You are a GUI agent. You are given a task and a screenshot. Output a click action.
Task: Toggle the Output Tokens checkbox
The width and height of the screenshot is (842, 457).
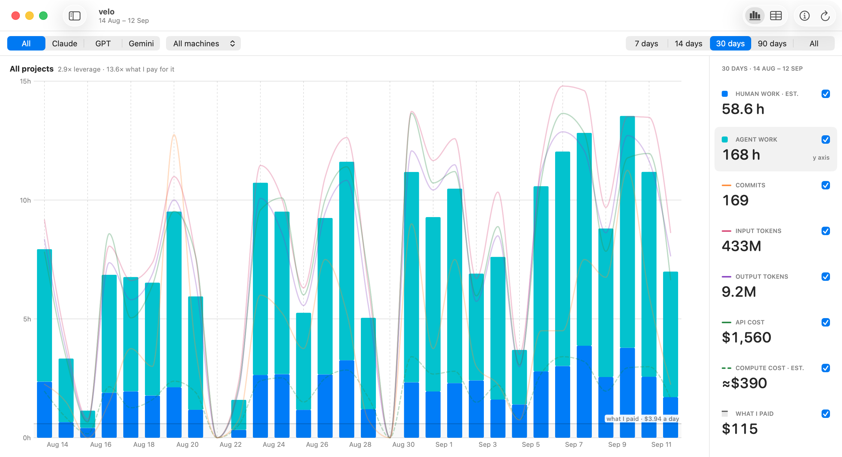pos(825,277)
